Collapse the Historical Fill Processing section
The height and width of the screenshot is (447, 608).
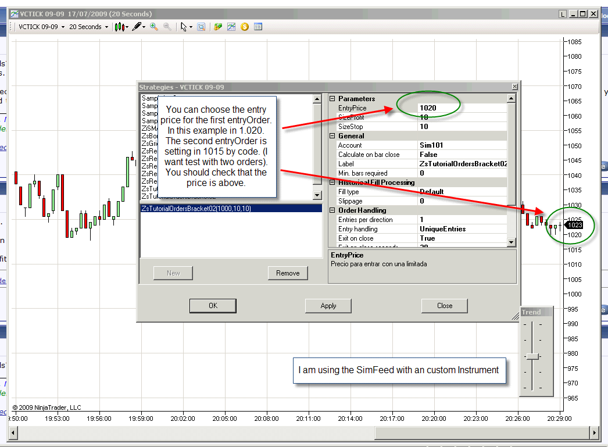tap(332, 182)
